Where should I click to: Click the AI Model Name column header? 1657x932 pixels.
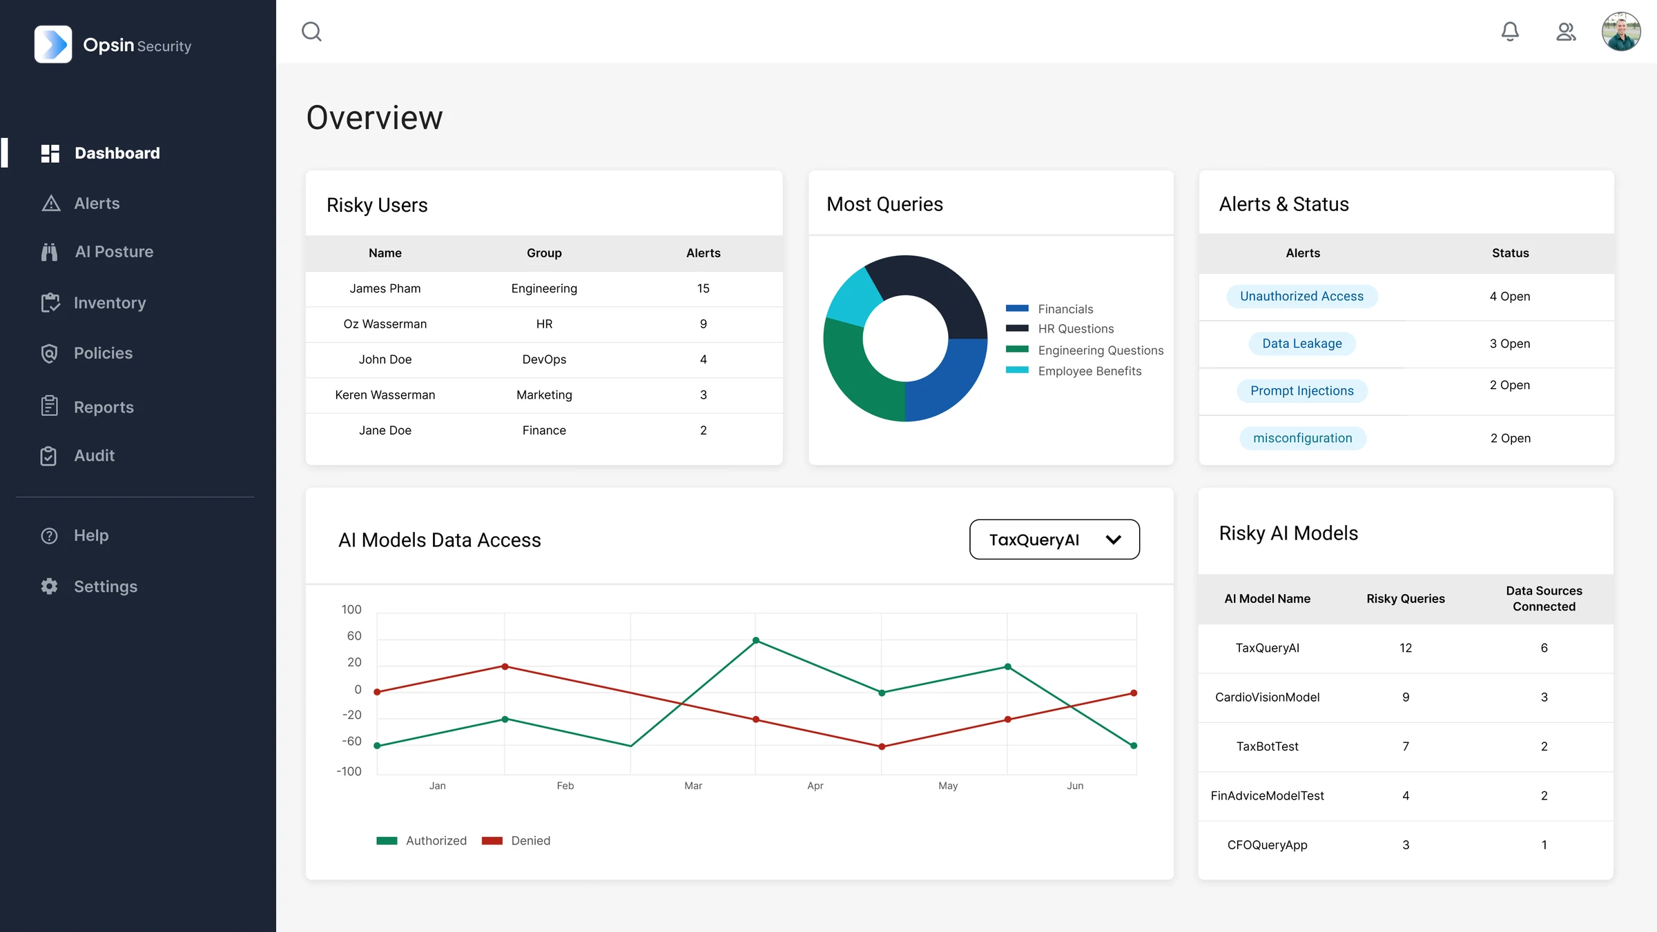point(1268,599)
